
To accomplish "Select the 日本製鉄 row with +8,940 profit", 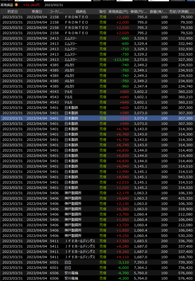I will (98, 177).
